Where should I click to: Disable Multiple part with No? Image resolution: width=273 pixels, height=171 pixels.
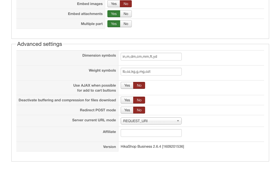(126, 24)
